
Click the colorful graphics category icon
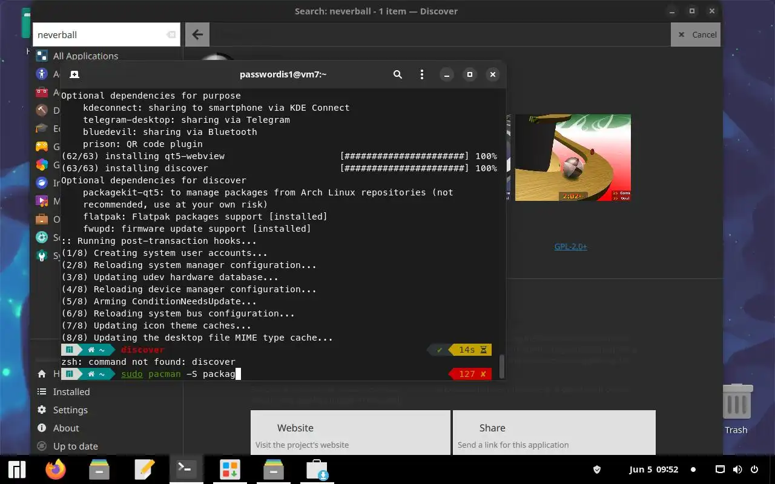point(42,165)
